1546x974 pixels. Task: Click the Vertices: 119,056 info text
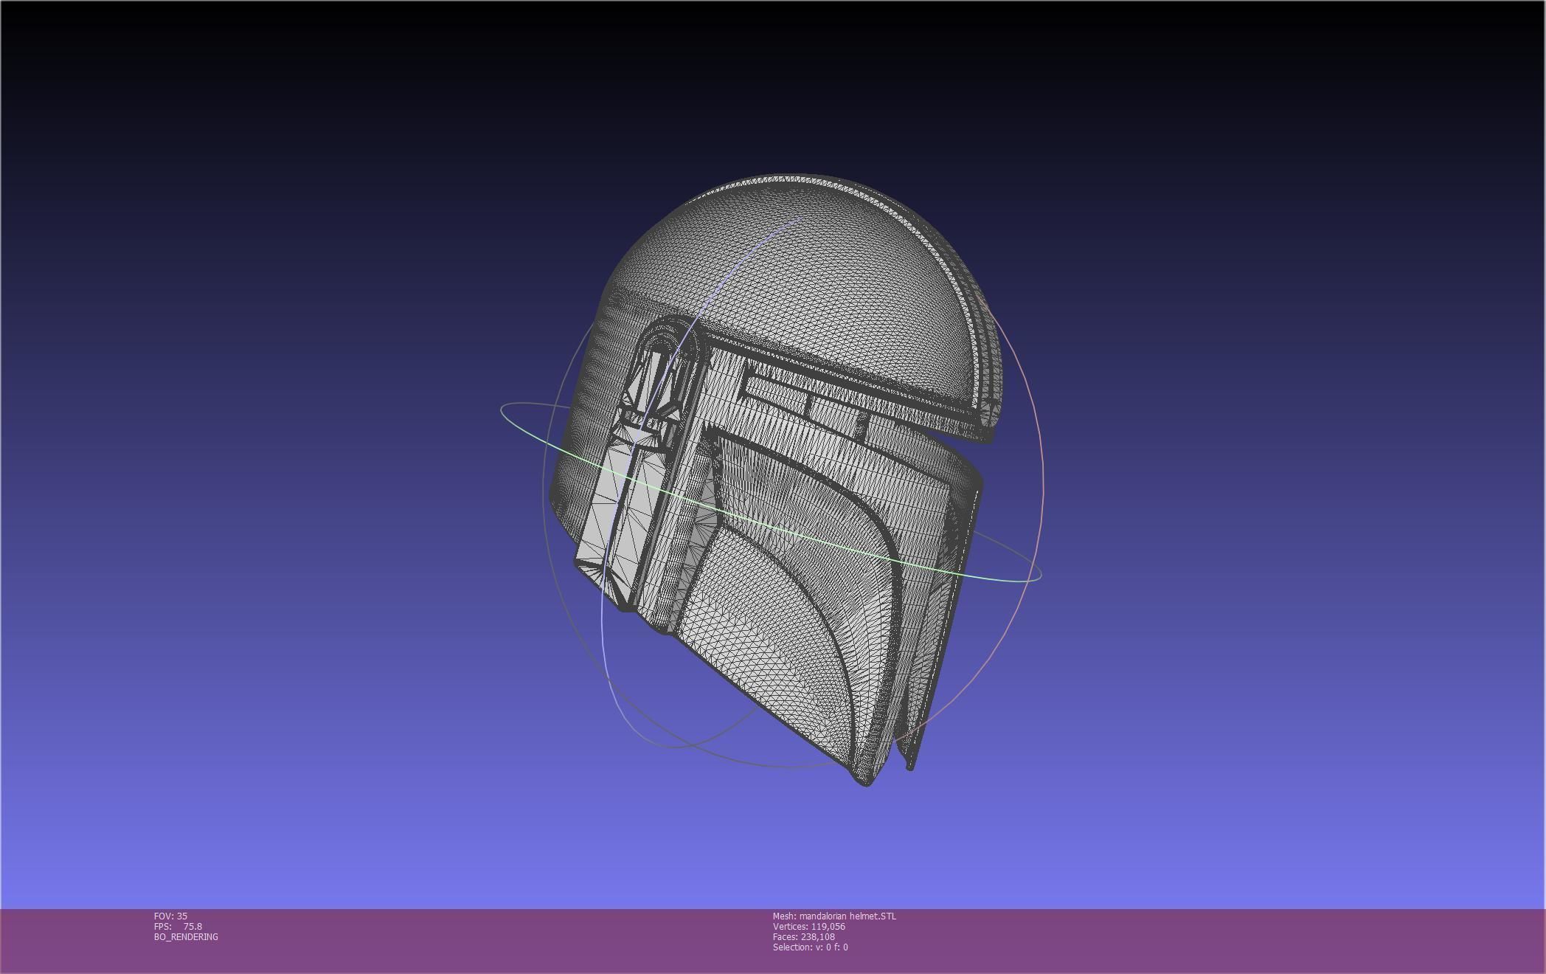click(x=808, y=926)
